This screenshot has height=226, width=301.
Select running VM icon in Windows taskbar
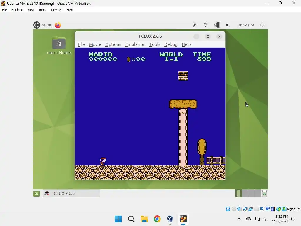[183, 219]
